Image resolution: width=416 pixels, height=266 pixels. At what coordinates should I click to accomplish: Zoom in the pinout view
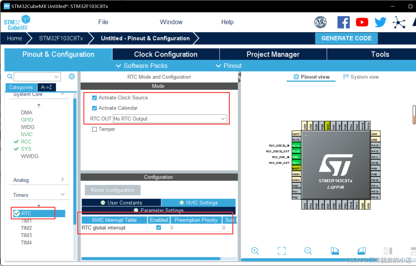(x=255, y=251)
